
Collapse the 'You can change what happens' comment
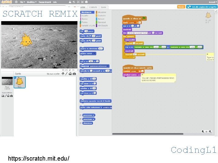(x=142, y=75)
